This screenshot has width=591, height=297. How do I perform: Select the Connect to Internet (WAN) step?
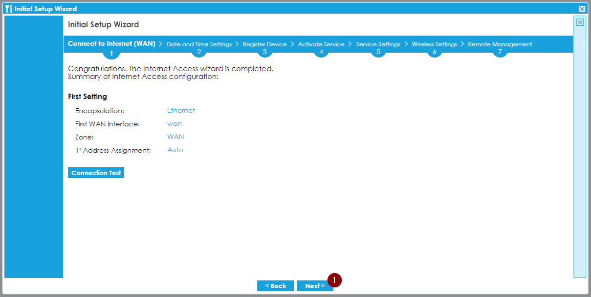point(111,44)
